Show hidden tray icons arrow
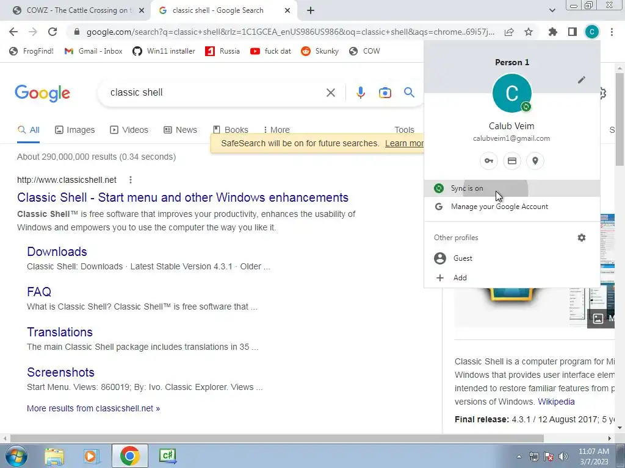Image resolution: width=625 pixels, height=468 pixels. pos(519,456)
